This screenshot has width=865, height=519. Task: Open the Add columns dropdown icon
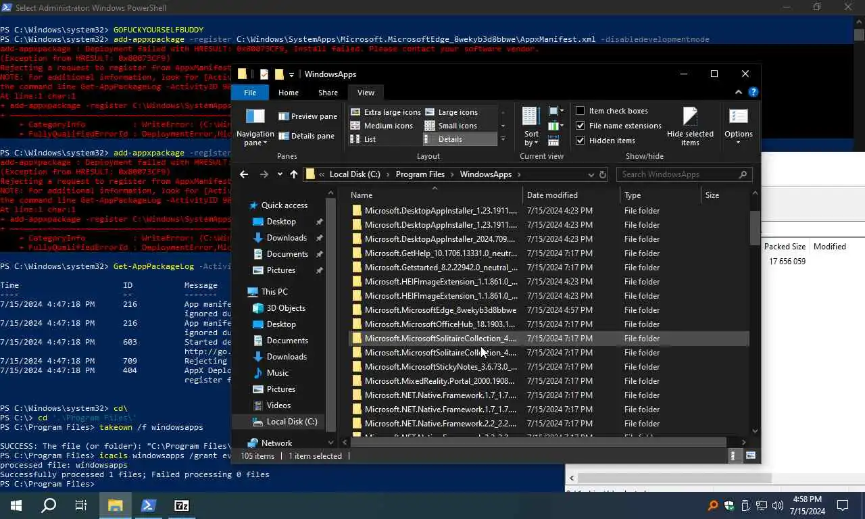(x=555, y=126)
